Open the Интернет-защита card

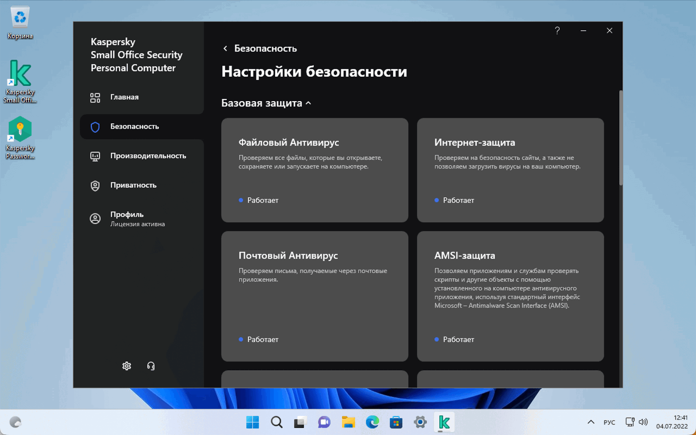(510, 170)
